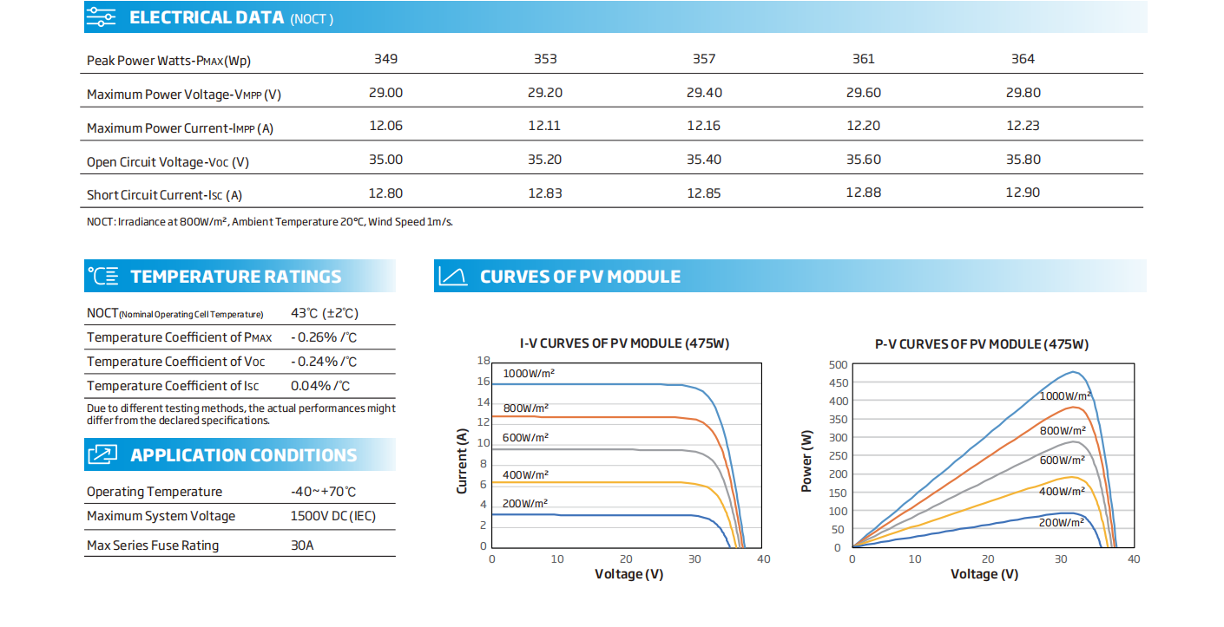Viewport: 1224px width, 627px height.
Task: Click the "Maximum Power Voltage-VMPP (V)" row label
Action: (x=184, y=95)
